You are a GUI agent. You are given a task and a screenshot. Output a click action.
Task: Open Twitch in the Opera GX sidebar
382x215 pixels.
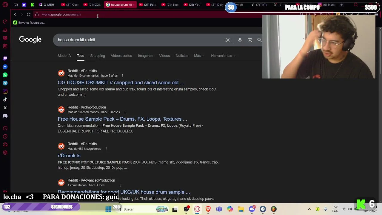5,58
